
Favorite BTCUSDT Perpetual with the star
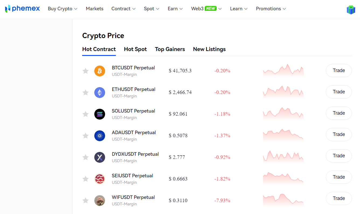click(85, 71)
